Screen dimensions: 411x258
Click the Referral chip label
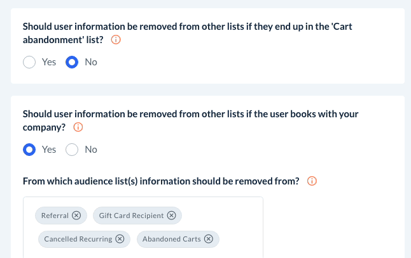[x=55, y=216]
